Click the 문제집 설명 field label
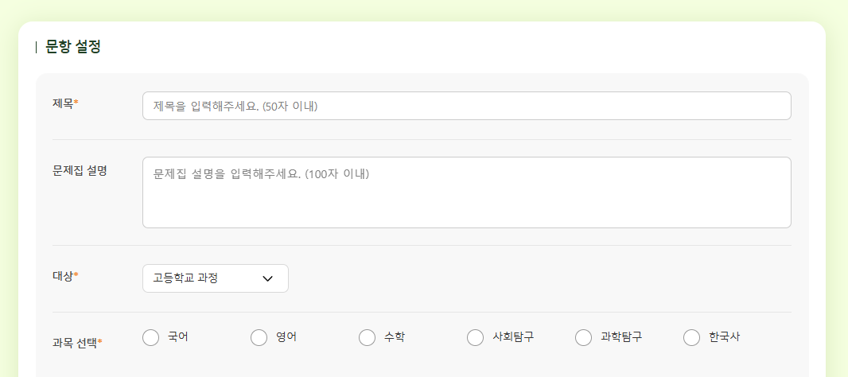The height and width of the screenshot is (377, 848). (80, 170)
